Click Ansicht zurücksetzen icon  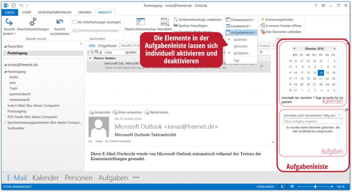pos(59,22)
